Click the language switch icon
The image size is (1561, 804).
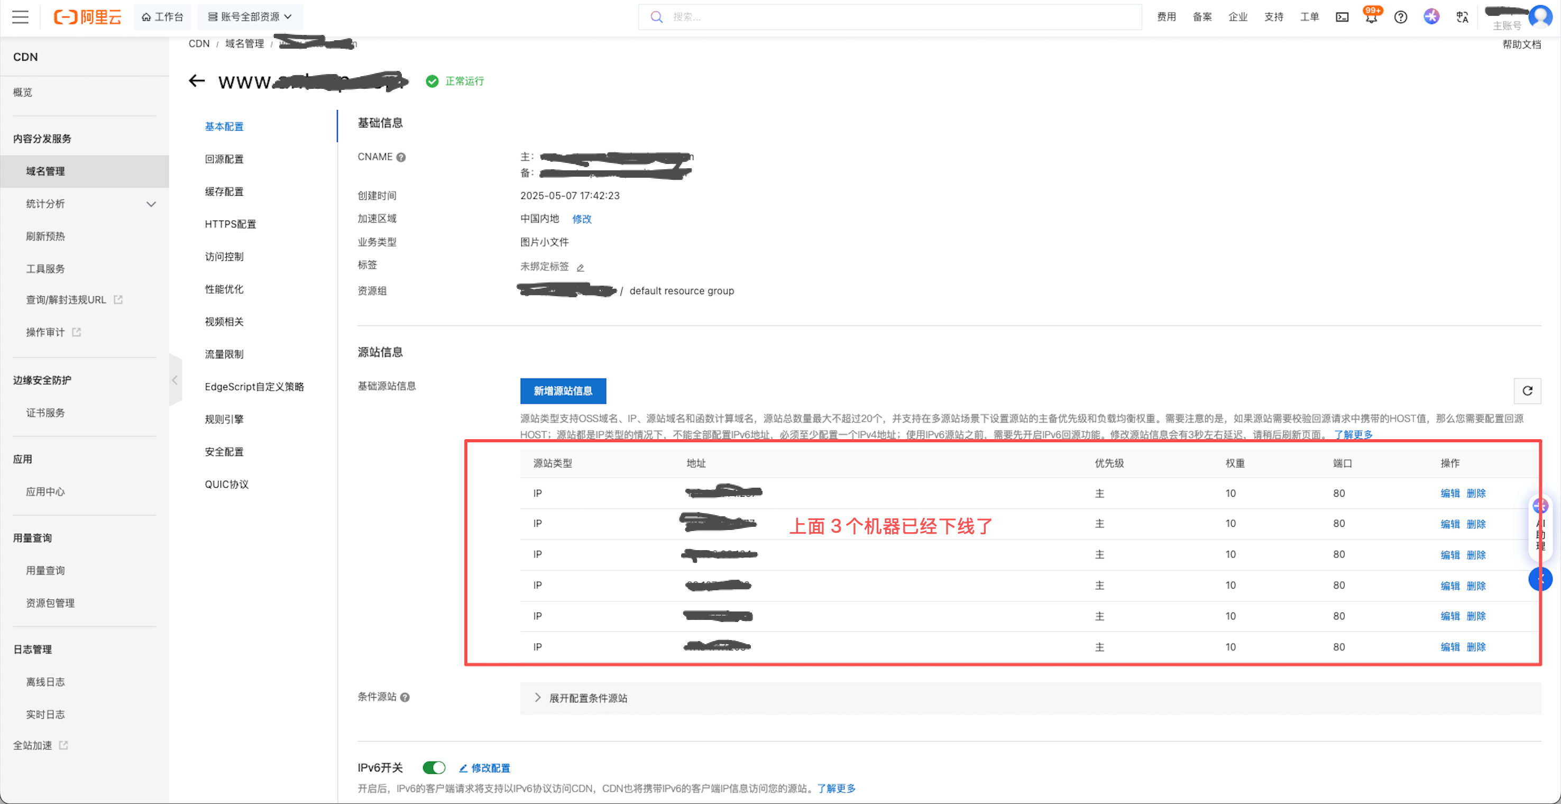1462,17
